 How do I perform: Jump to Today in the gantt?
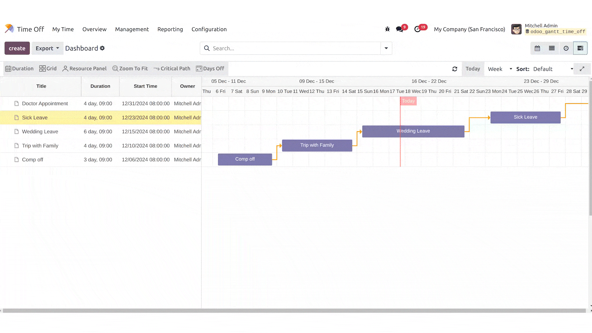coord(473,69)
